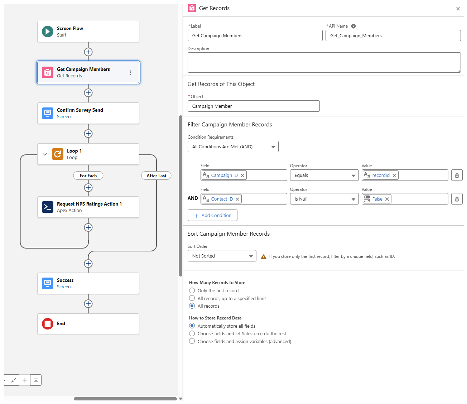Screen dimensions: 467x404
Task: Remove the recordId value pill
Action: pos(394,175)
